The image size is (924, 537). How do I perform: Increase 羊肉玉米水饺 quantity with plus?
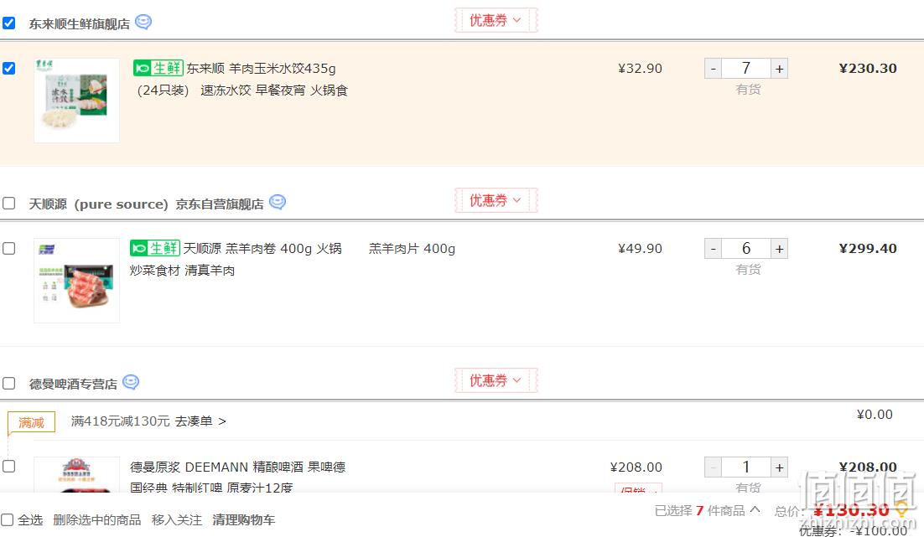(x=779, y=69)
